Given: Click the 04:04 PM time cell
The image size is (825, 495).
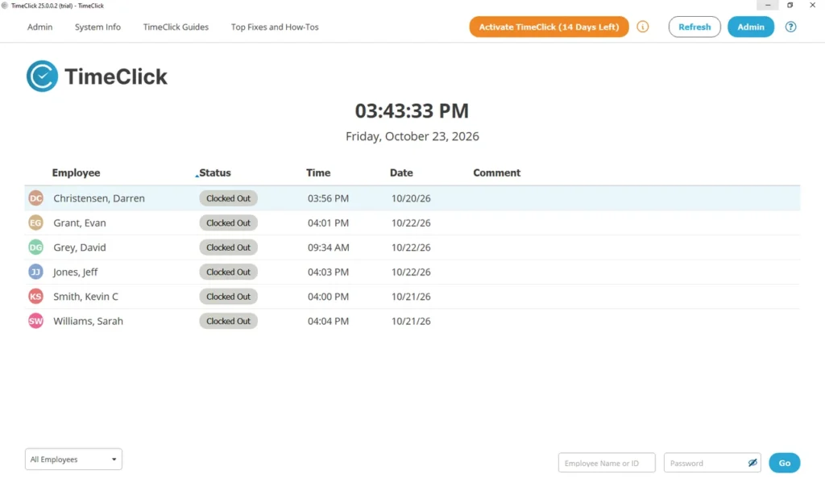Looking at the screenshot, I should [x=329, y=321].
